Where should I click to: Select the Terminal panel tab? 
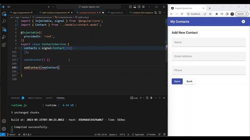pyautogui.click(x=61, y=98)
